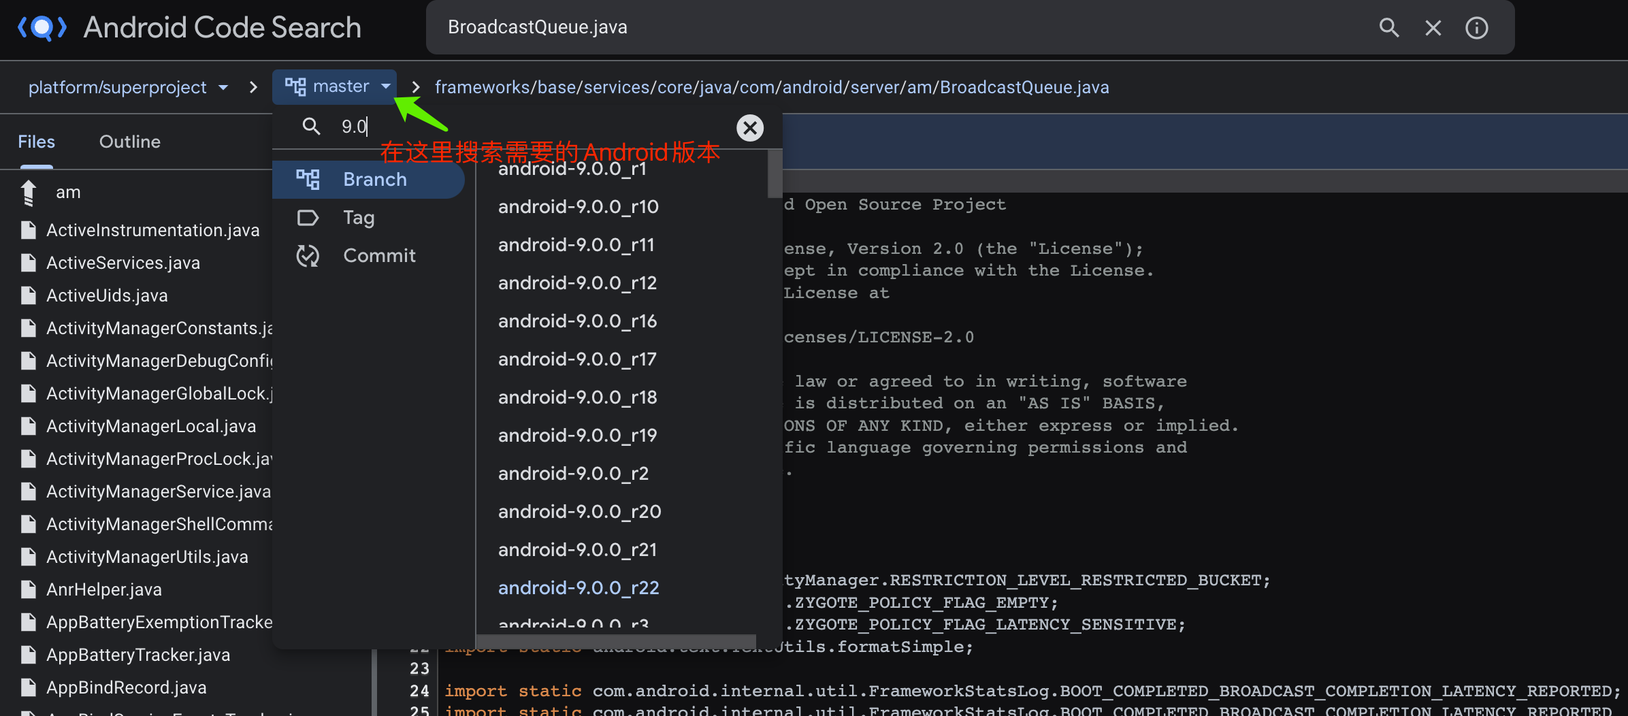Viewport: 1628px width, 716px height.
Task: Open ActiveInstrumentation.java in file list
Action: click(x=152, y=230)
